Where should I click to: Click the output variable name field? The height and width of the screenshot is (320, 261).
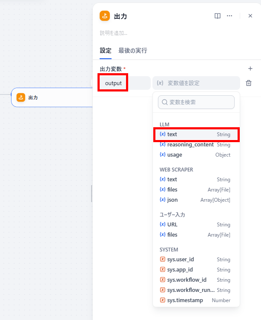point(125,83)
